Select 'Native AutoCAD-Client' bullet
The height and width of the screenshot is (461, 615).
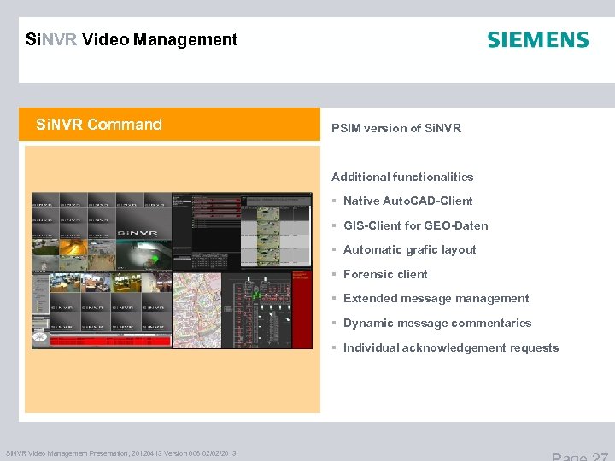coord(408,201)
